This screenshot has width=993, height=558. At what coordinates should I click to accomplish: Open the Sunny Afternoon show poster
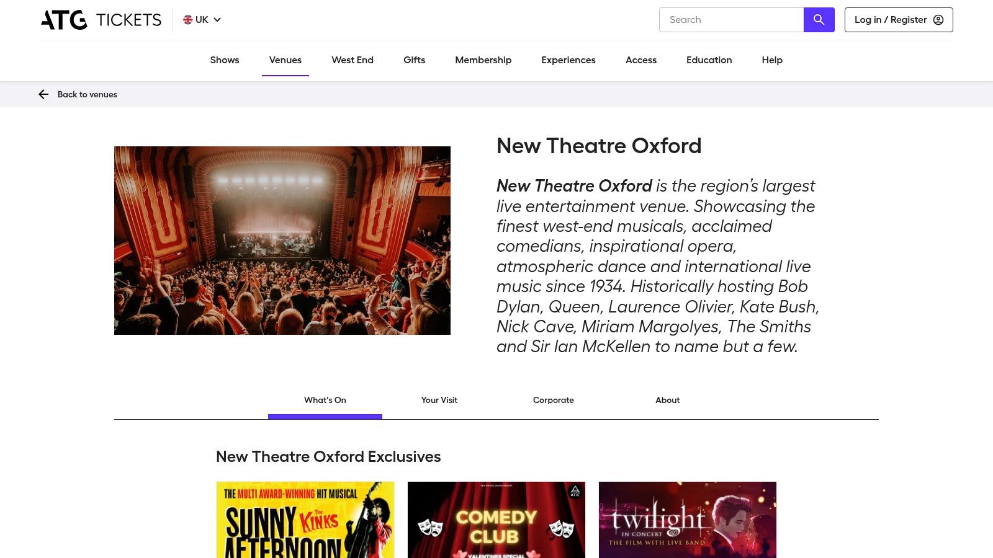click(x=305, y=520)
